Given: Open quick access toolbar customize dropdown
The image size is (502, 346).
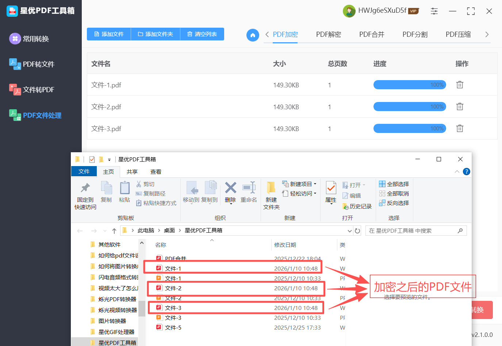Looking at the screenshot, I should point(109,160).
